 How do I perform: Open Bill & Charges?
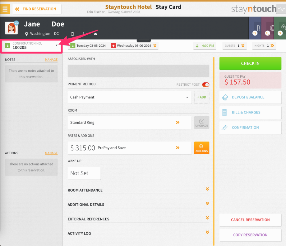[x=250, y=113]
